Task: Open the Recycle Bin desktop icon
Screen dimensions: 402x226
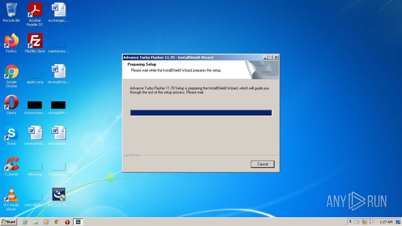Action: (x=11, y=13)
